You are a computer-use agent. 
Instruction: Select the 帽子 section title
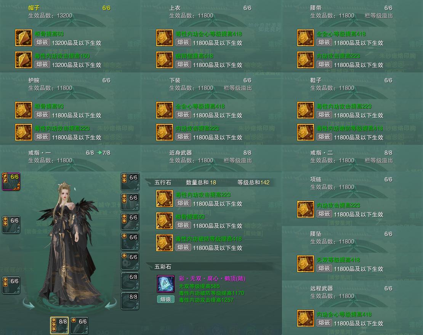tap(34, 8)
